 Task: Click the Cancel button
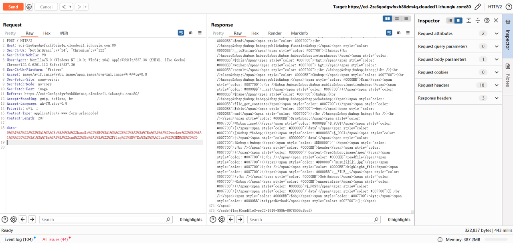pos(46,7)
